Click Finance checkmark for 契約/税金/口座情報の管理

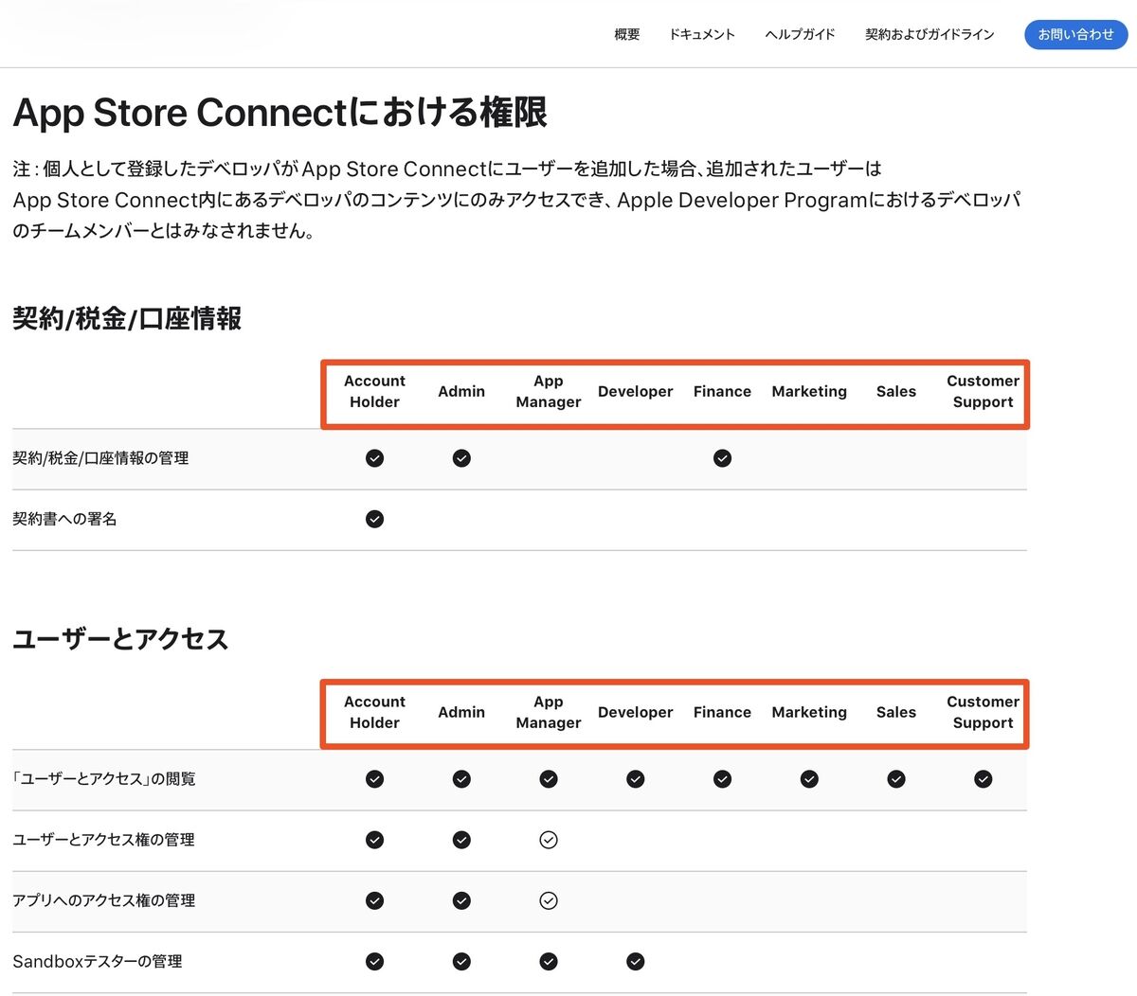coord(722,458)
